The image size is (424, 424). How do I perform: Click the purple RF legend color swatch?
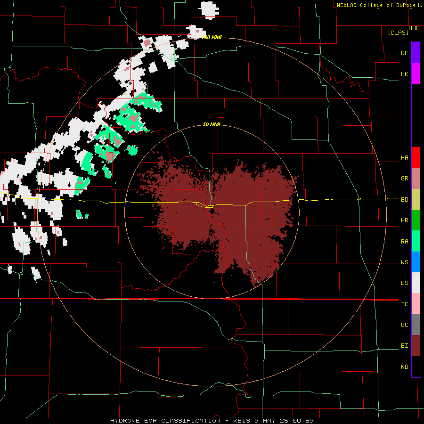[416, 52]
